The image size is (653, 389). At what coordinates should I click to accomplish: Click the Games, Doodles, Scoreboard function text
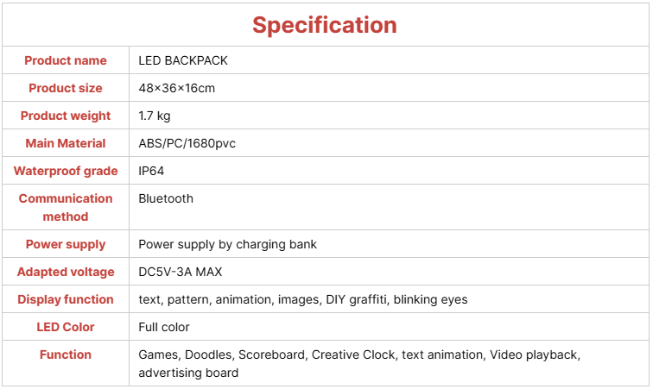point(359,364)
